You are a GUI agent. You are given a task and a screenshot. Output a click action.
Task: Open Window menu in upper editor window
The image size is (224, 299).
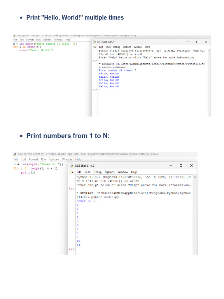coord(58,40)
